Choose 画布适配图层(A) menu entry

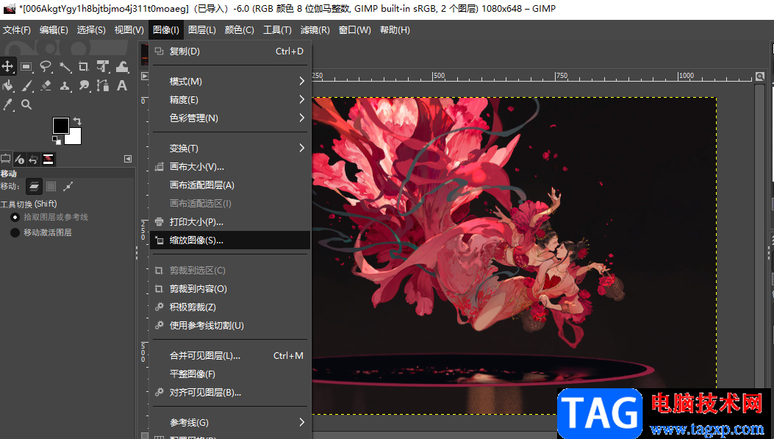click(x=230, y=185)
